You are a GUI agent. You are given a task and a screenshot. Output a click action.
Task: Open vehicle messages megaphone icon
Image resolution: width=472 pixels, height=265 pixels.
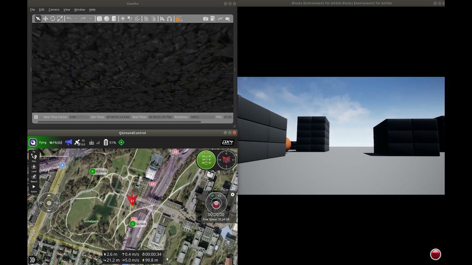pos(69,142)
